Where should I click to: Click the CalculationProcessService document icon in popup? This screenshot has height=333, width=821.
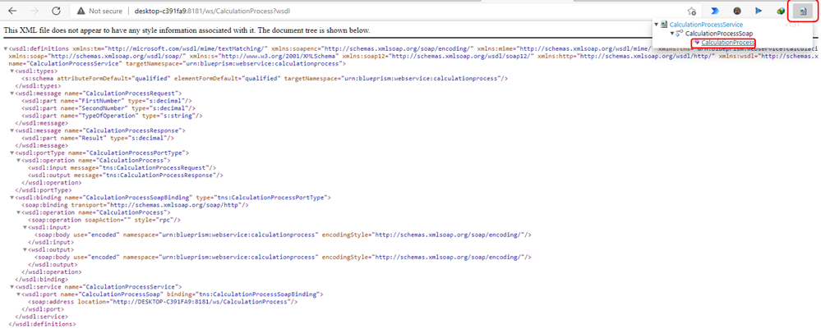pos(665,25)
